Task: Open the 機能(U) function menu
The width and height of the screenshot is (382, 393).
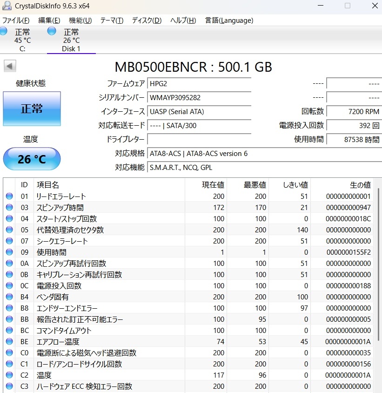Action: (x=80, y=20)
